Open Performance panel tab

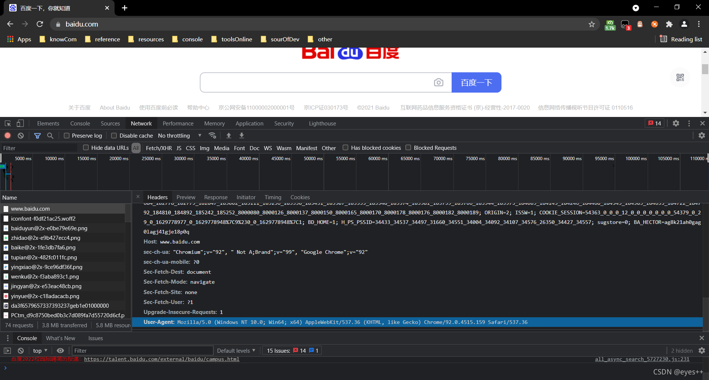pyautogui.click(x=178, y=124)
